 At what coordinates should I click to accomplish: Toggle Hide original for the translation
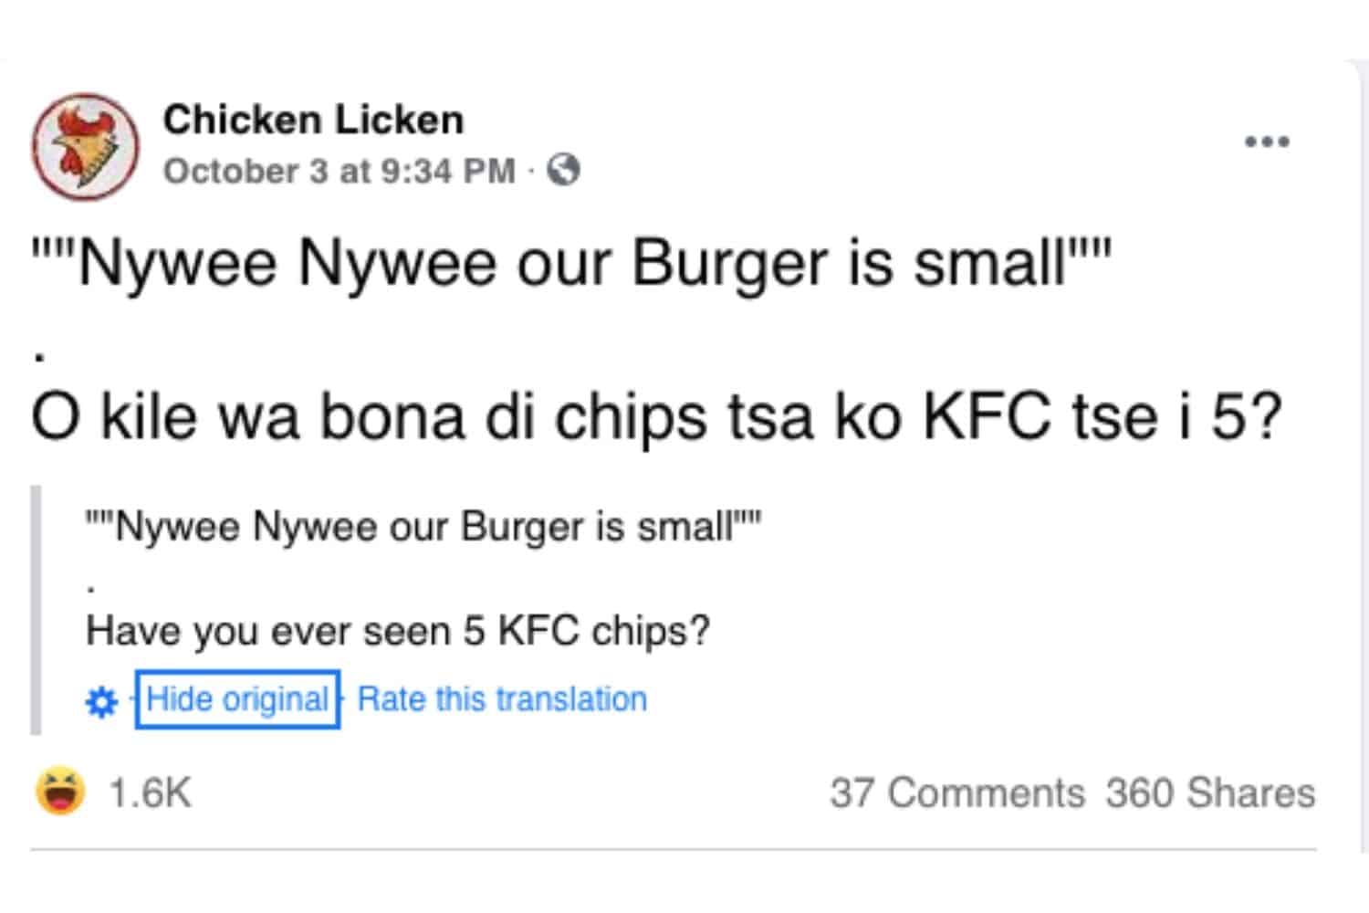point(237,699)
